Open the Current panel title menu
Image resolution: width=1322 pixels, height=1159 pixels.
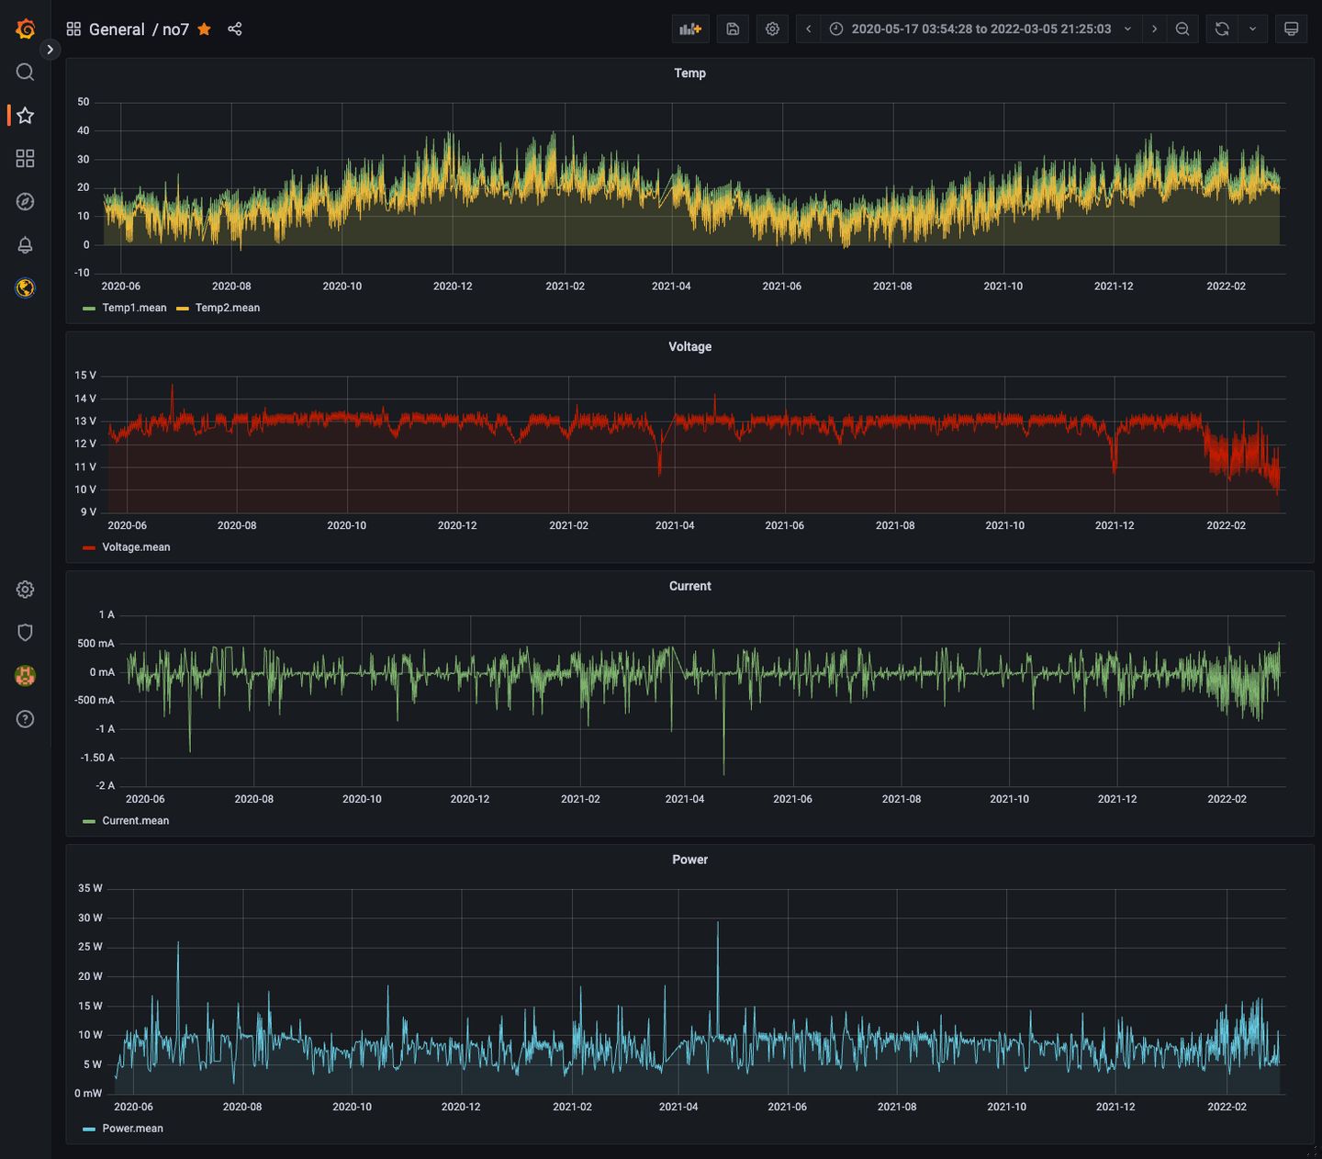[689, 586]
